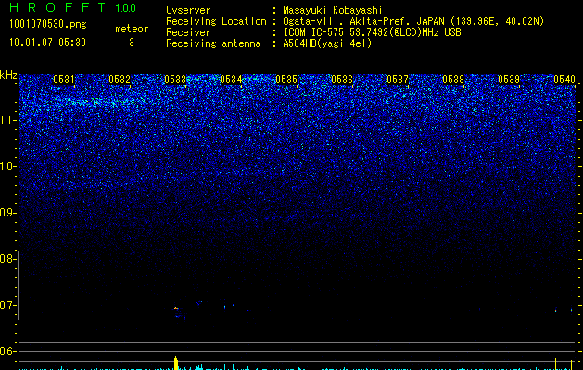Click the 0.7 kHz frequency axis label
Image resolution: width=583 pixels, height=370 pixels.
(7, 305)
